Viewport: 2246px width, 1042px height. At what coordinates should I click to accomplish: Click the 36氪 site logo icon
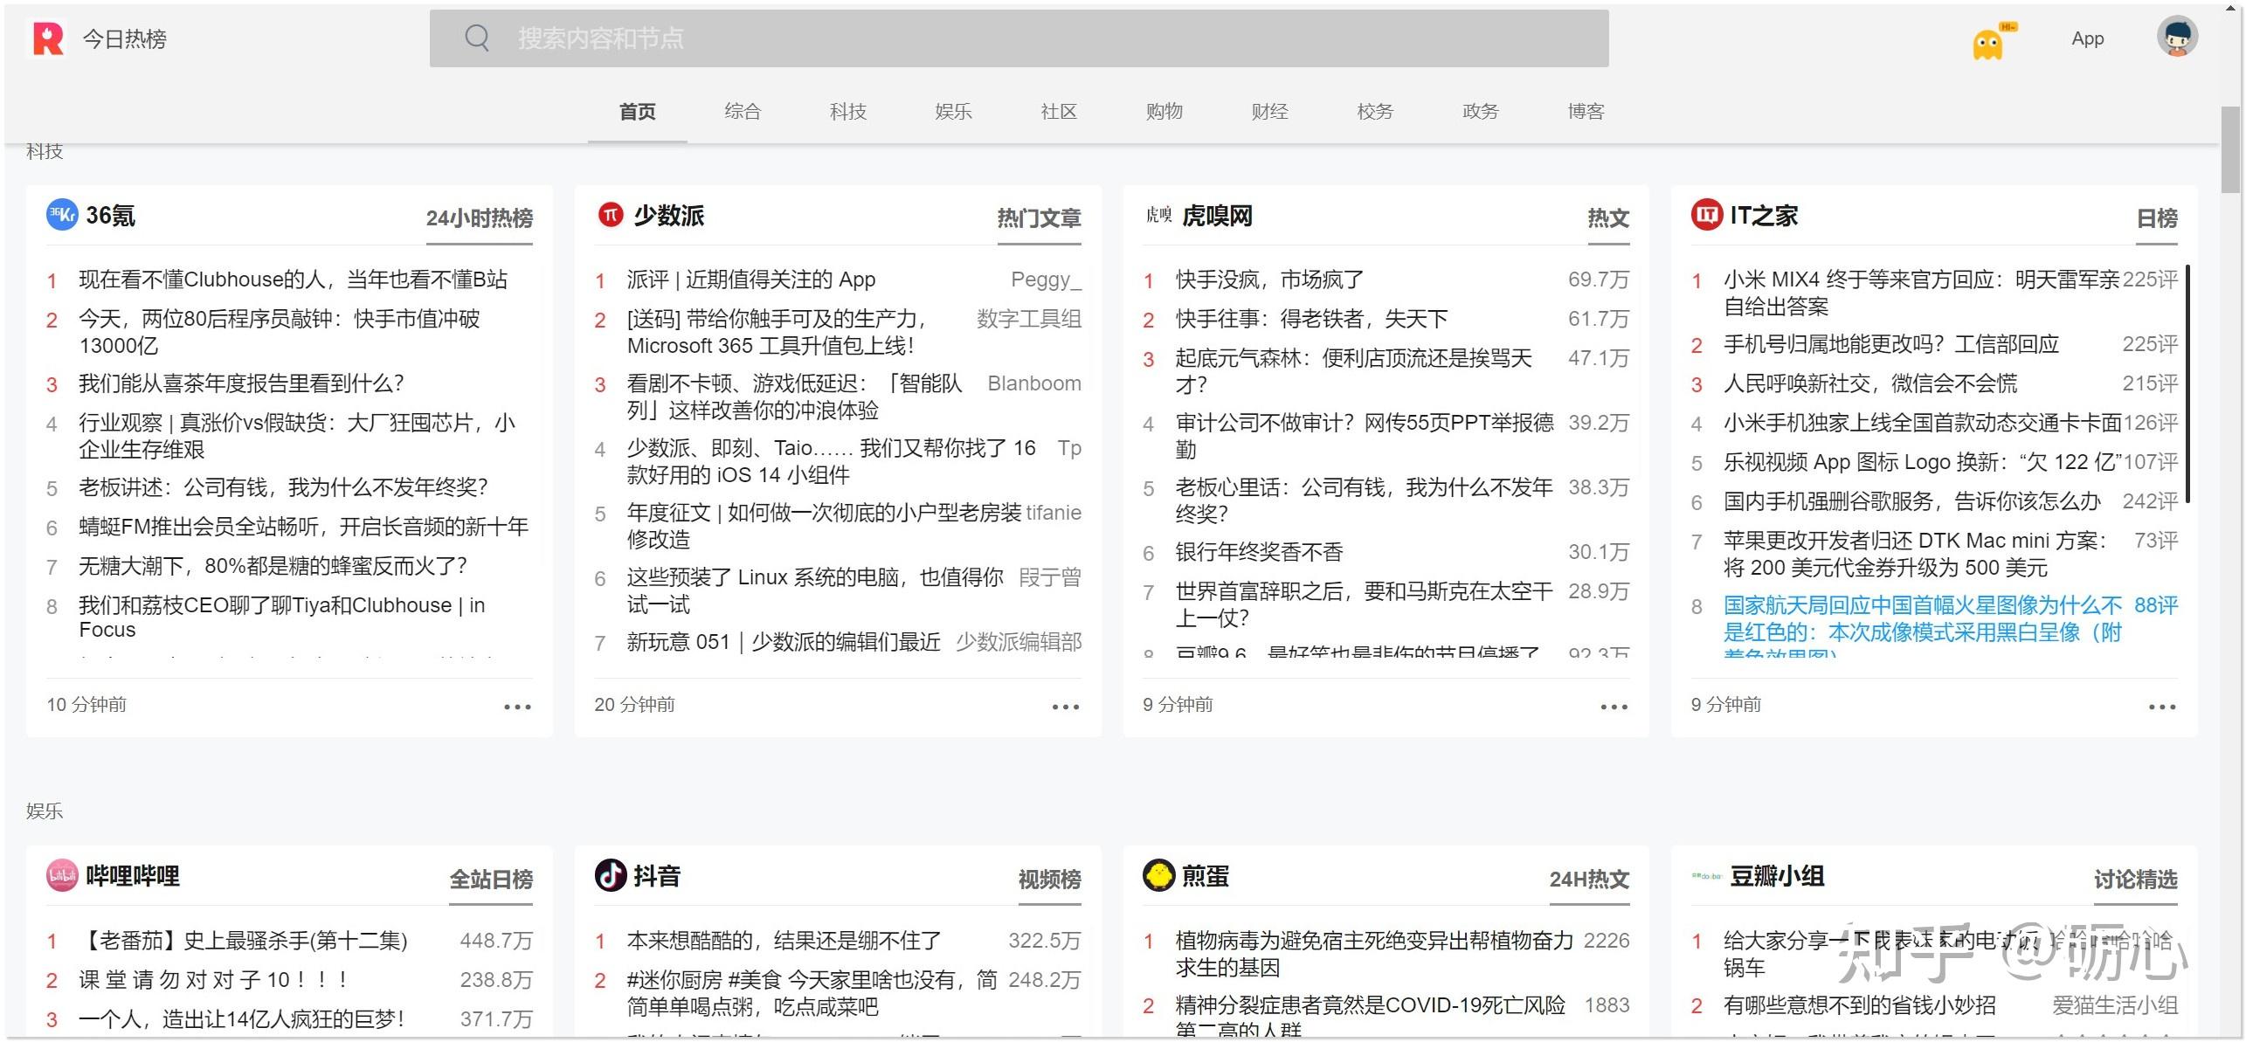tap(62, 215)
